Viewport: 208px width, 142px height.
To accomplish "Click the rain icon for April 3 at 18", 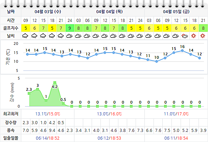I will [x=52, y=36].
